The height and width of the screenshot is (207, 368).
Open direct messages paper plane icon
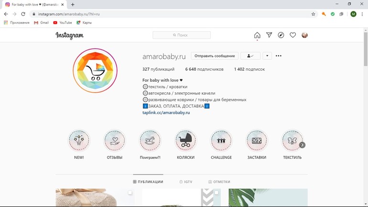click(x=269, y=35)
